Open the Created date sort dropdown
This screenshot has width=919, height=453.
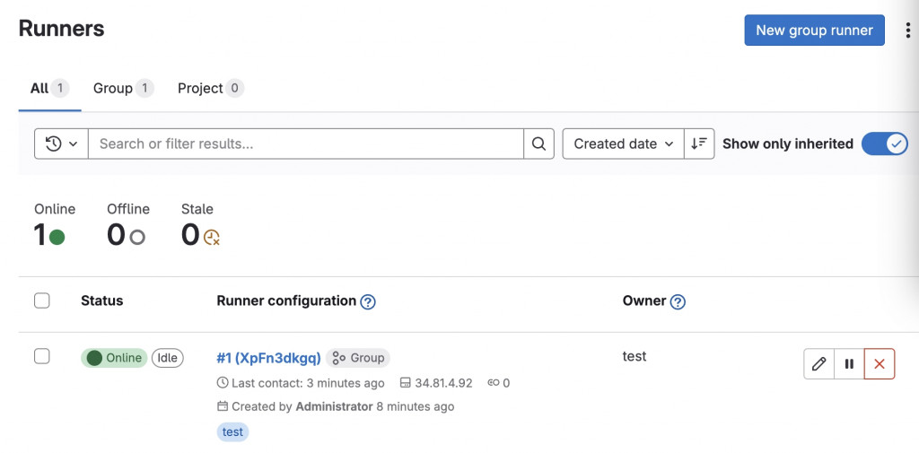[623, 144]
